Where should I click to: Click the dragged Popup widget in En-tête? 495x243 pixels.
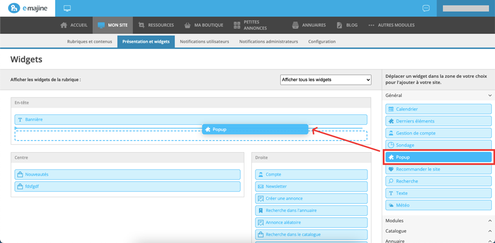click(x=255, y=129)
